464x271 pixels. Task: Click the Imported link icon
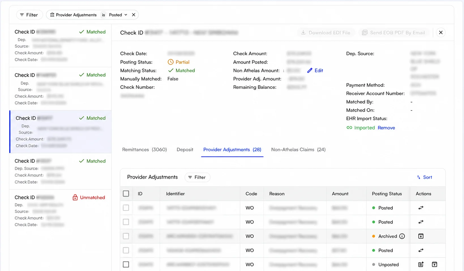tap(349, 128)
